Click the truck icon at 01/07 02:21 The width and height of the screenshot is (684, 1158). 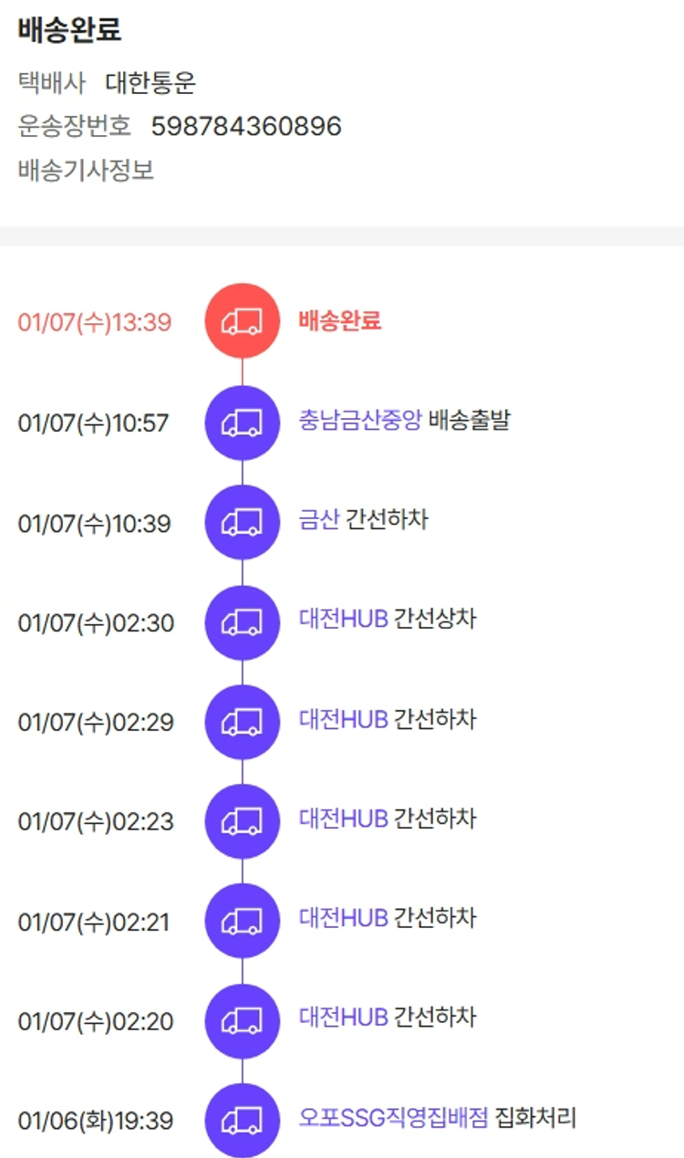coord(243,922)
